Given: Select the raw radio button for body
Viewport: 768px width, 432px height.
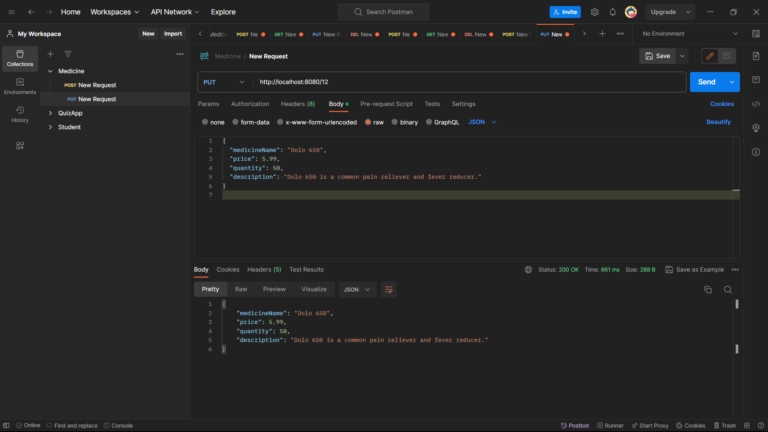Looking at the screenshot, I should click(368, 122).
